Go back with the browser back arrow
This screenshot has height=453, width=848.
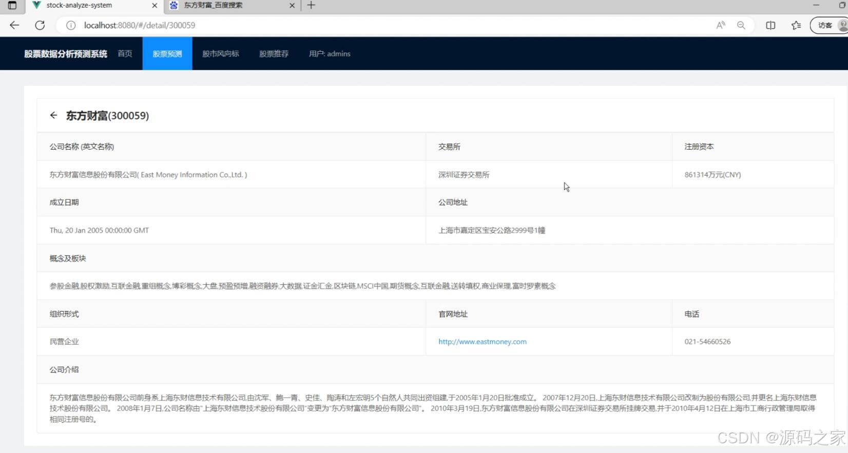(x=14, y=25)
